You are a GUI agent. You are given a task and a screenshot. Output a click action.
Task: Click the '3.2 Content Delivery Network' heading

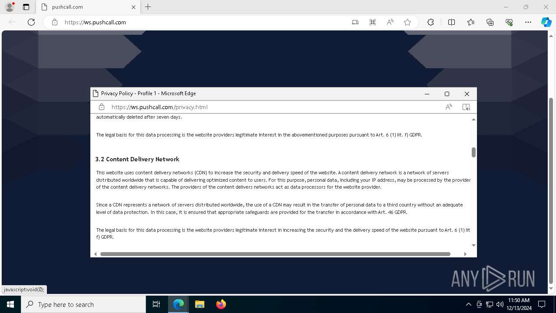(137, 159)
